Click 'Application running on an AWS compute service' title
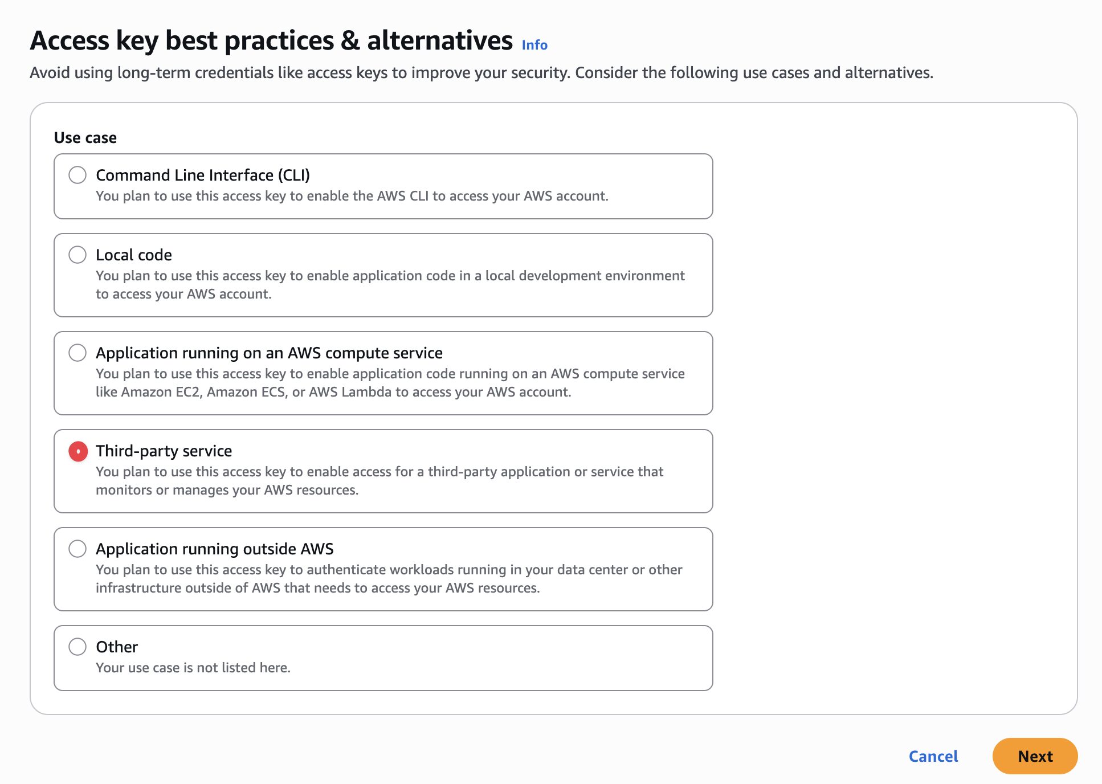 269,353
